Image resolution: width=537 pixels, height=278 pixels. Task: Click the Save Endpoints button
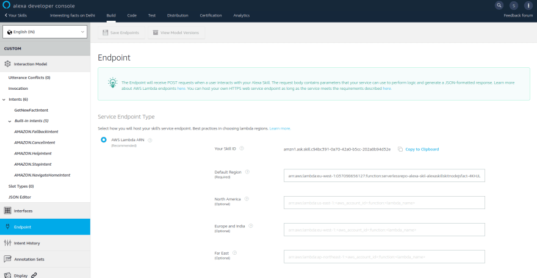click(x=121, y=32)
